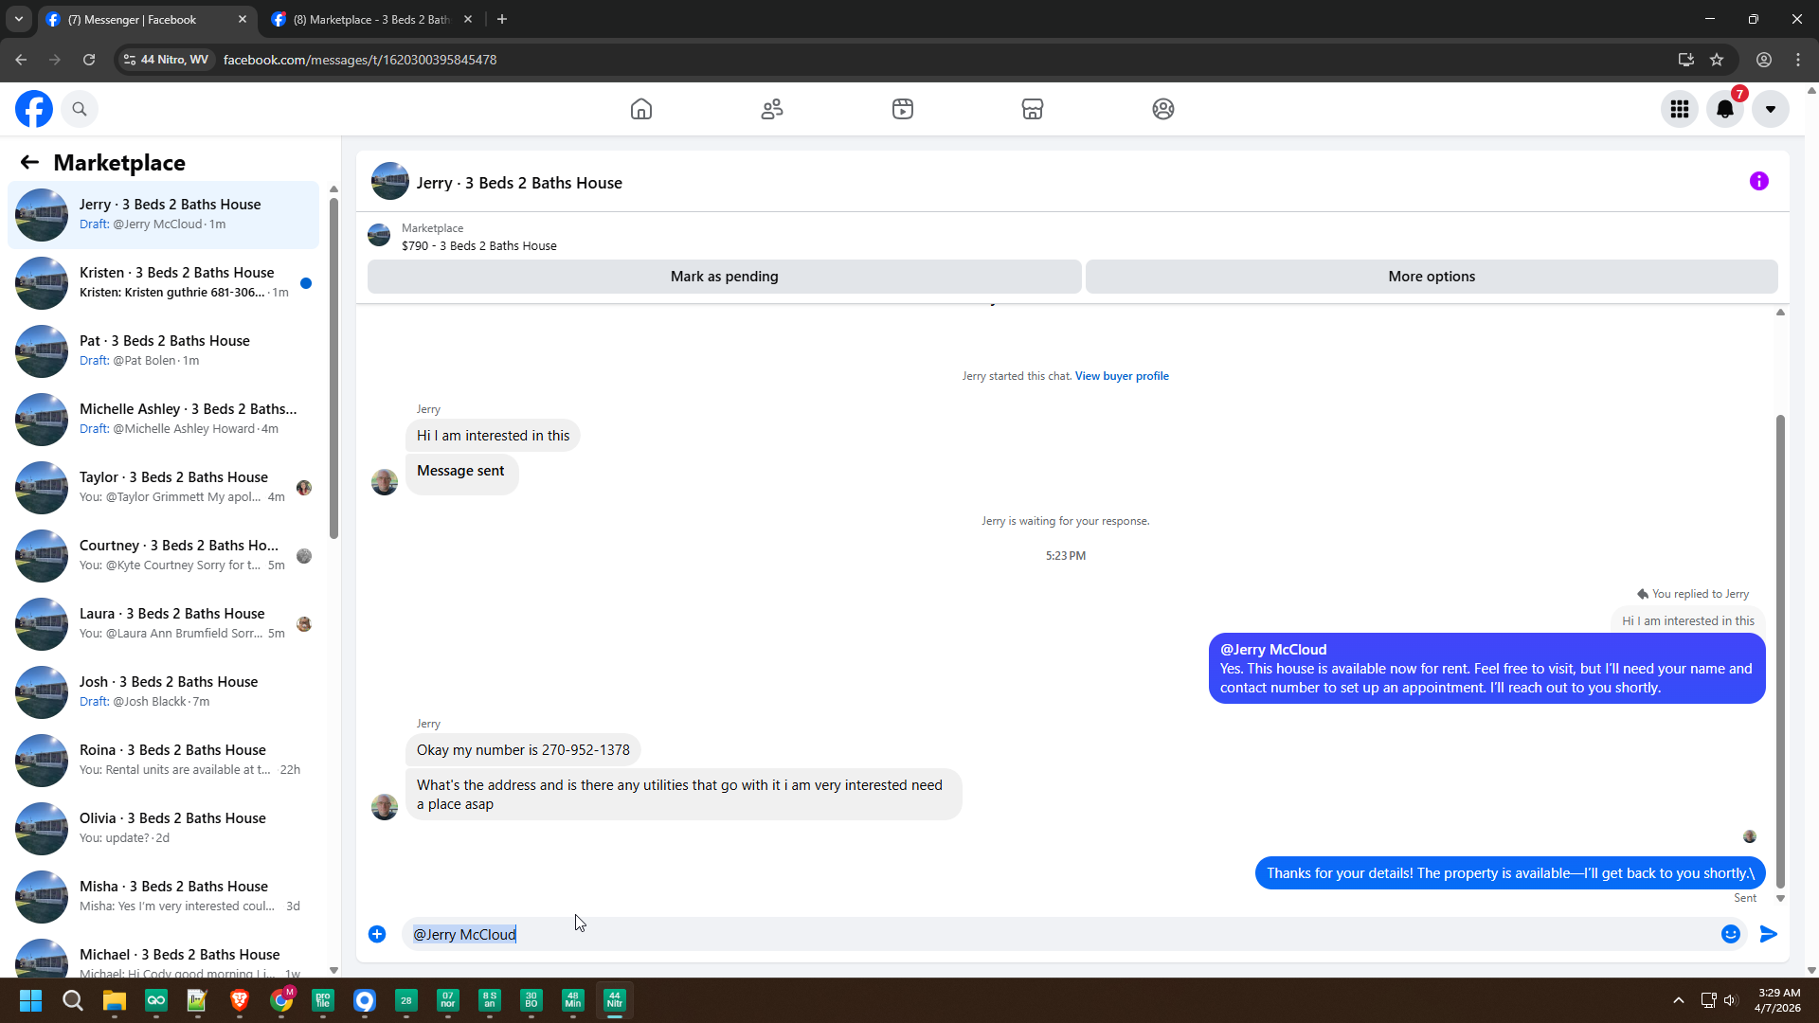Click the browser address bar URL

pos(360,60)
